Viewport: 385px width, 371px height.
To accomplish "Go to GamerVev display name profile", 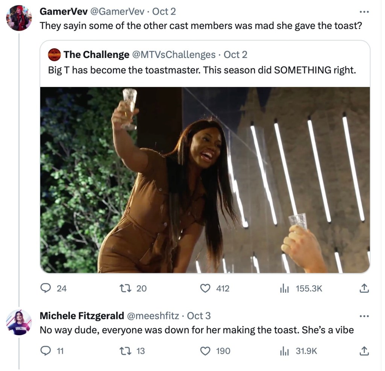I will (63, 12).
